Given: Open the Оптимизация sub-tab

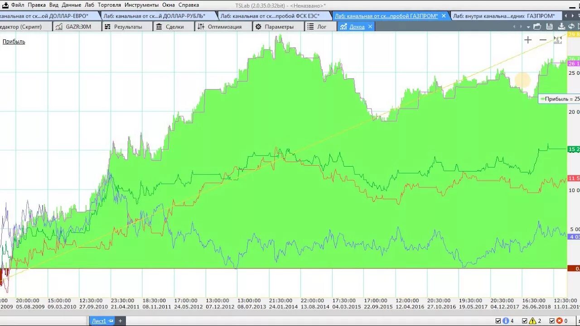Looking at the screenshot, I should click(x=224, y=27).
